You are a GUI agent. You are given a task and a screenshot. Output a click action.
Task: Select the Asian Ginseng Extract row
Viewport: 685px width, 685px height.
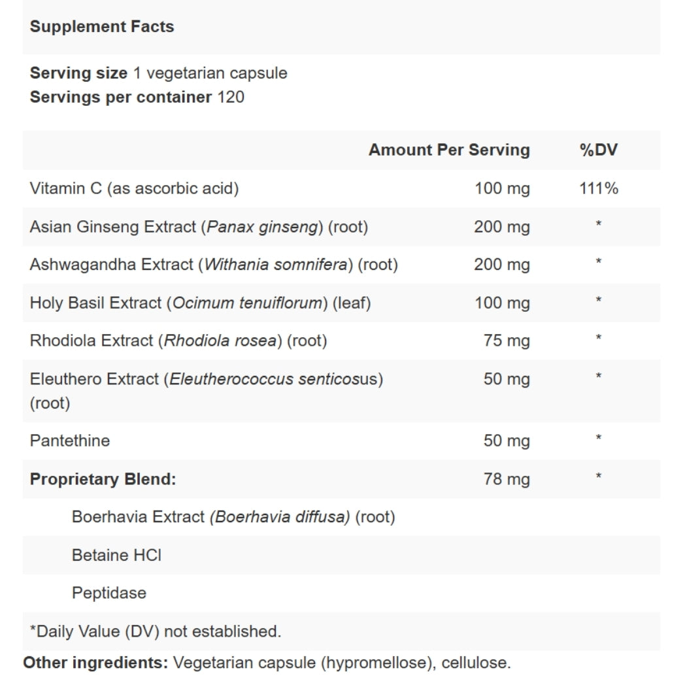[x=199, y=227]
